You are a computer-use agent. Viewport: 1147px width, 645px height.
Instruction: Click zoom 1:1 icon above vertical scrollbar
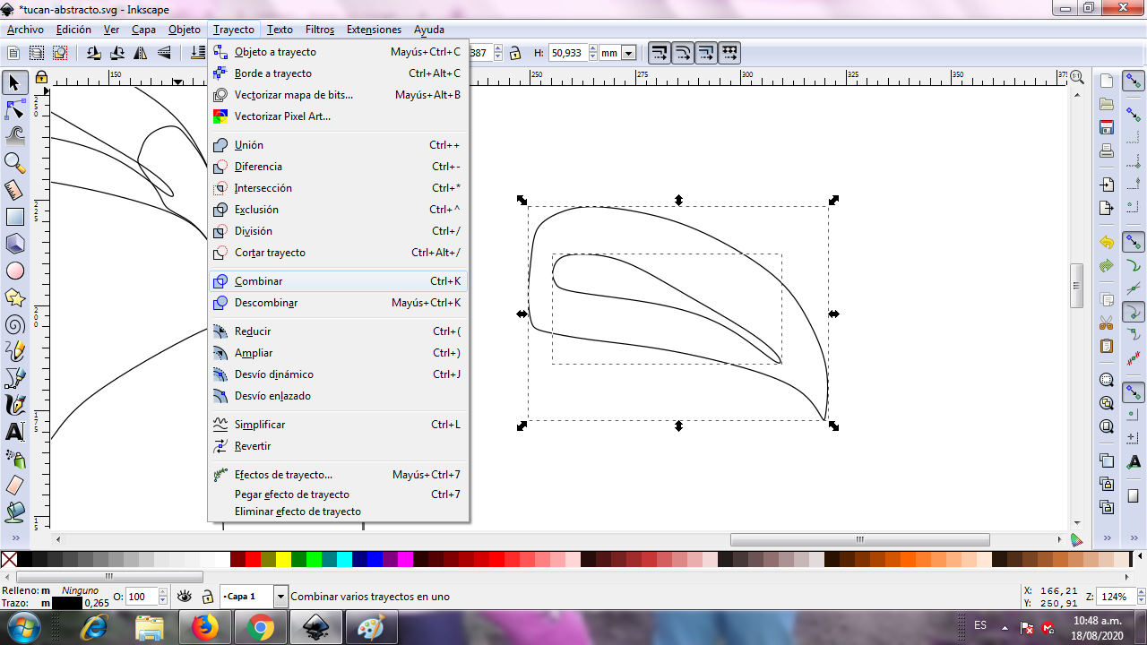(1076, 77)
